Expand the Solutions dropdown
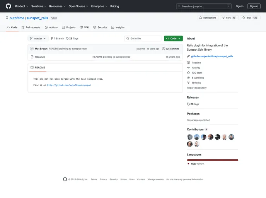 (39, 6)
